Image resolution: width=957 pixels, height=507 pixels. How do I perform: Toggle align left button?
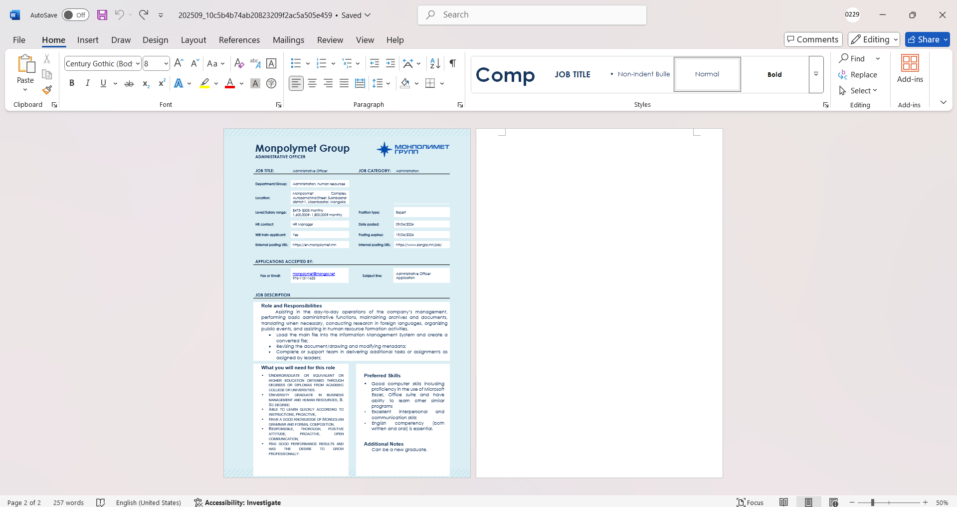tap(296, 83)
